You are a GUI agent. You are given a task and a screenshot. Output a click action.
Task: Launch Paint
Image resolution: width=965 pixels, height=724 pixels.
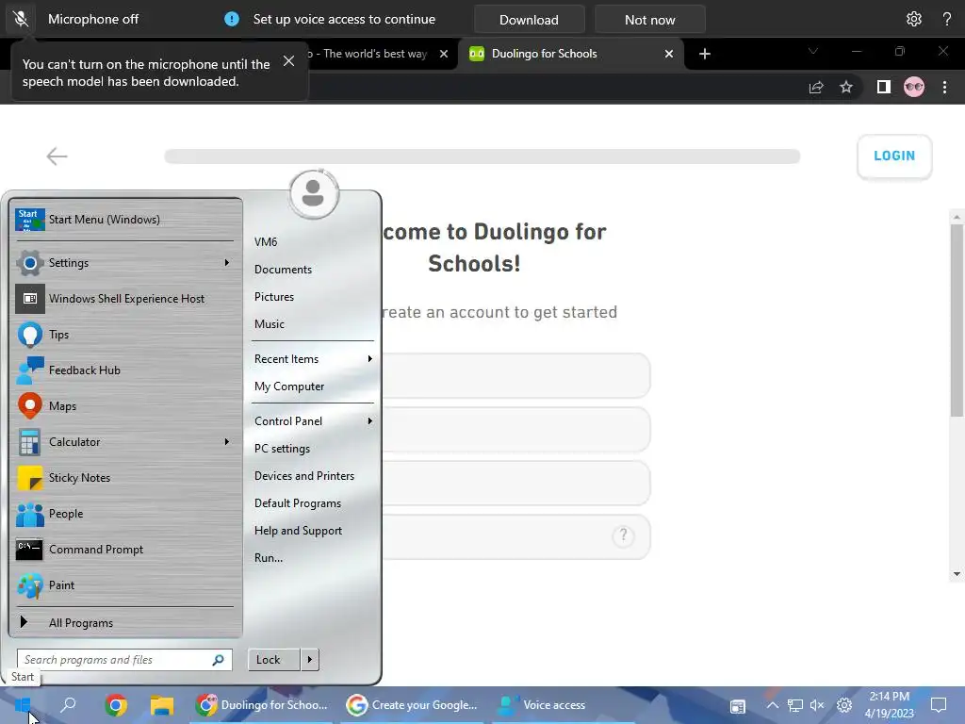point(123,585)
